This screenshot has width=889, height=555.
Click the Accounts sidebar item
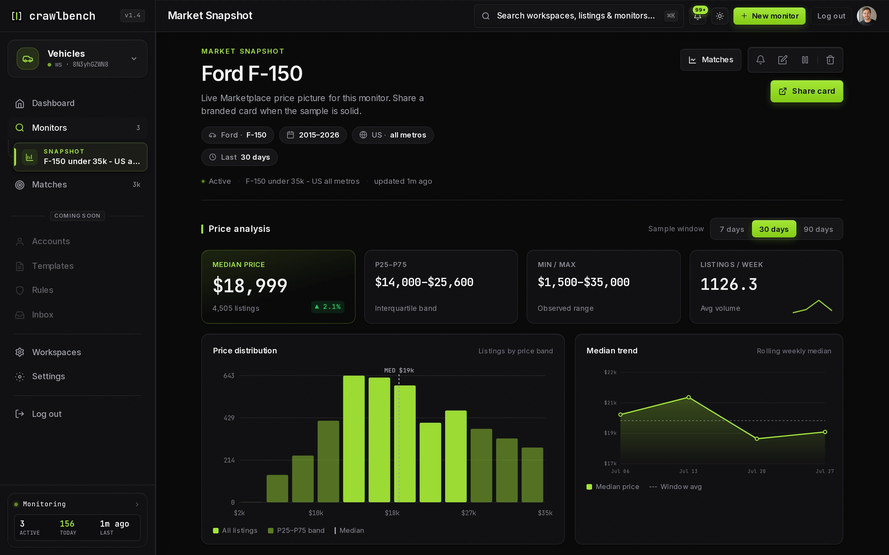(x=77, y=241)
